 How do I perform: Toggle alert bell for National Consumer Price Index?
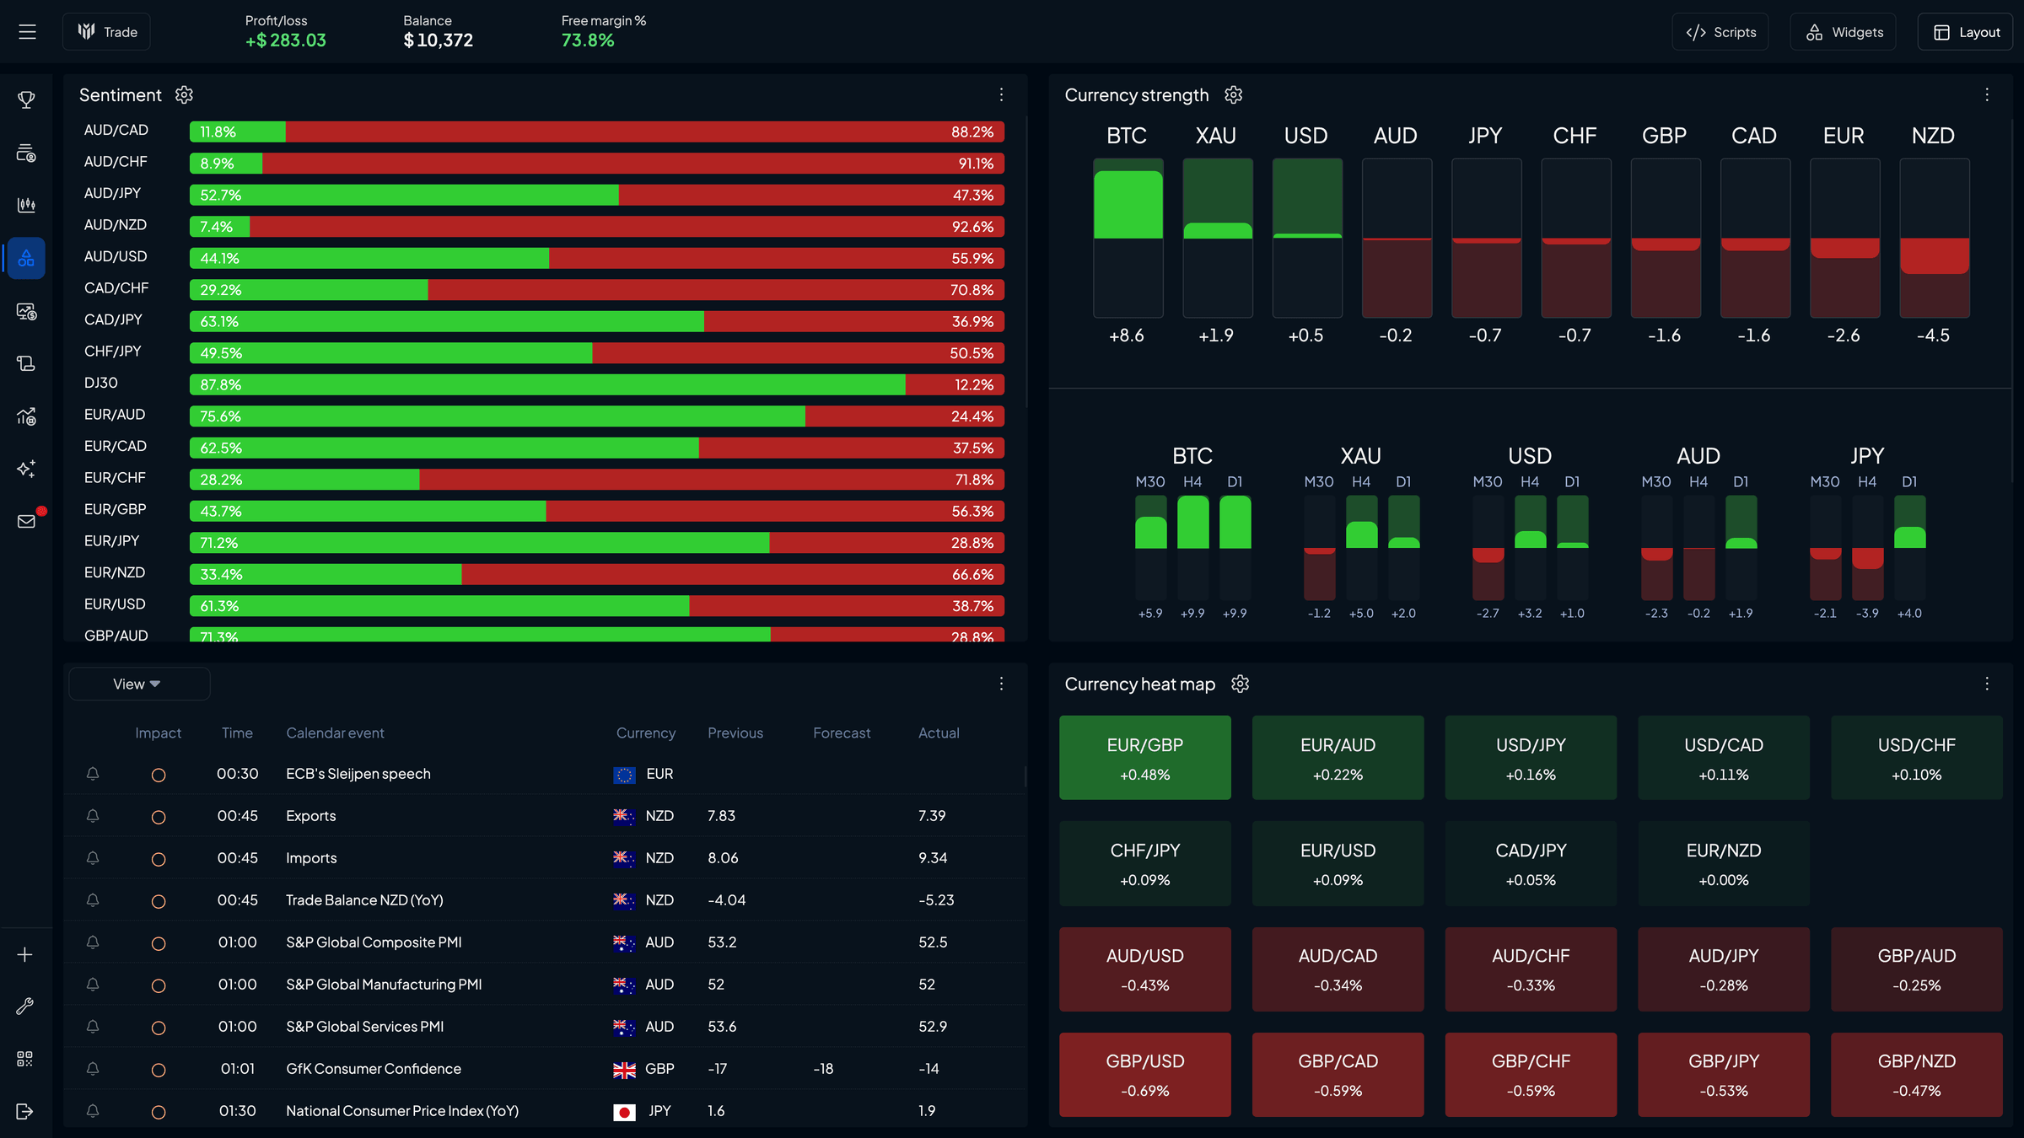(x=93, y=1111)
